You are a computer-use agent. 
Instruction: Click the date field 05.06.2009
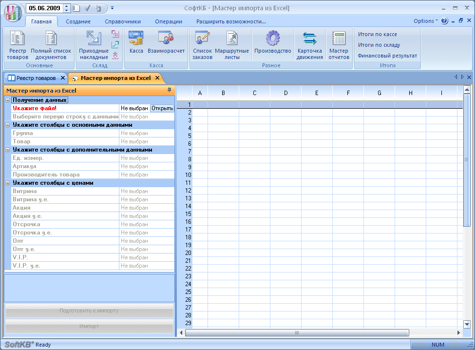(x=45, y=8)
